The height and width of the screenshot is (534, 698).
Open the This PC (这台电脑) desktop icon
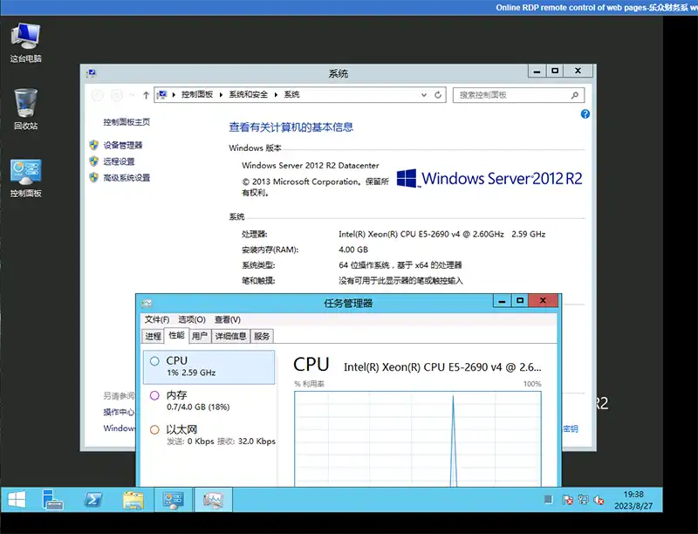point(26,42)
